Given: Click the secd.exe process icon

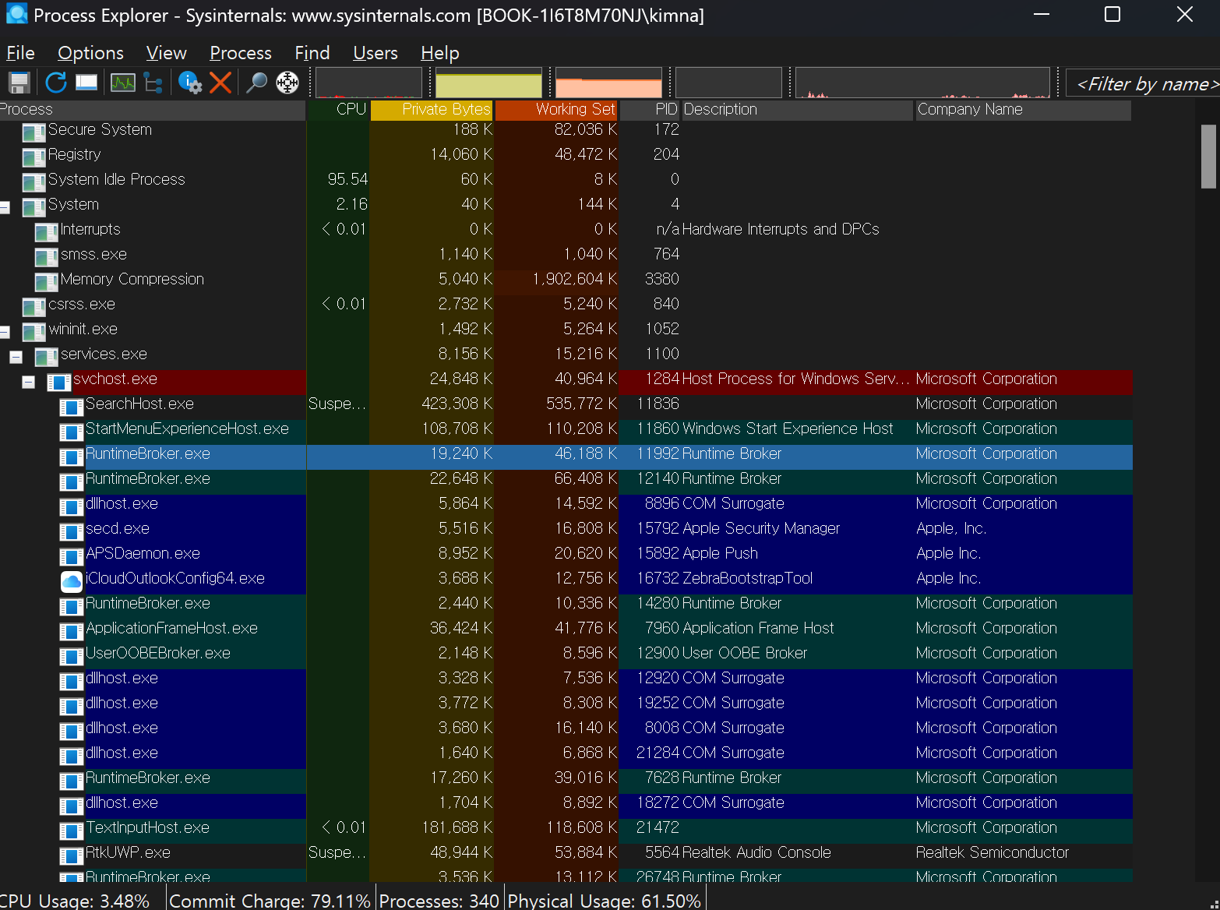Looking at the screenshot, I should (72, 531).
